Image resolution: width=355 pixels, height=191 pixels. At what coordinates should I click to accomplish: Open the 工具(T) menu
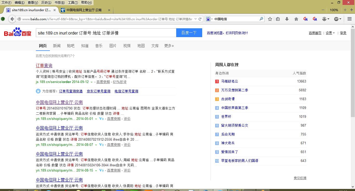[73, 3]
